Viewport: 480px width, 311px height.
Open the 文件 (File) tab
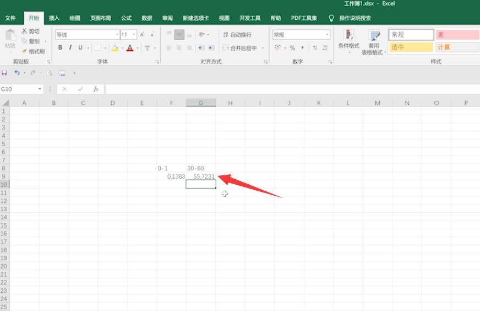10,18
